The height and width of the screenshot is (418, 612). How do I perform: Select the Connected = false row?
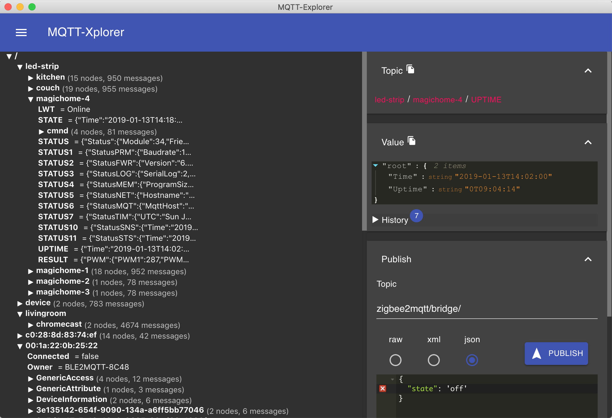[x=63, y=356]
